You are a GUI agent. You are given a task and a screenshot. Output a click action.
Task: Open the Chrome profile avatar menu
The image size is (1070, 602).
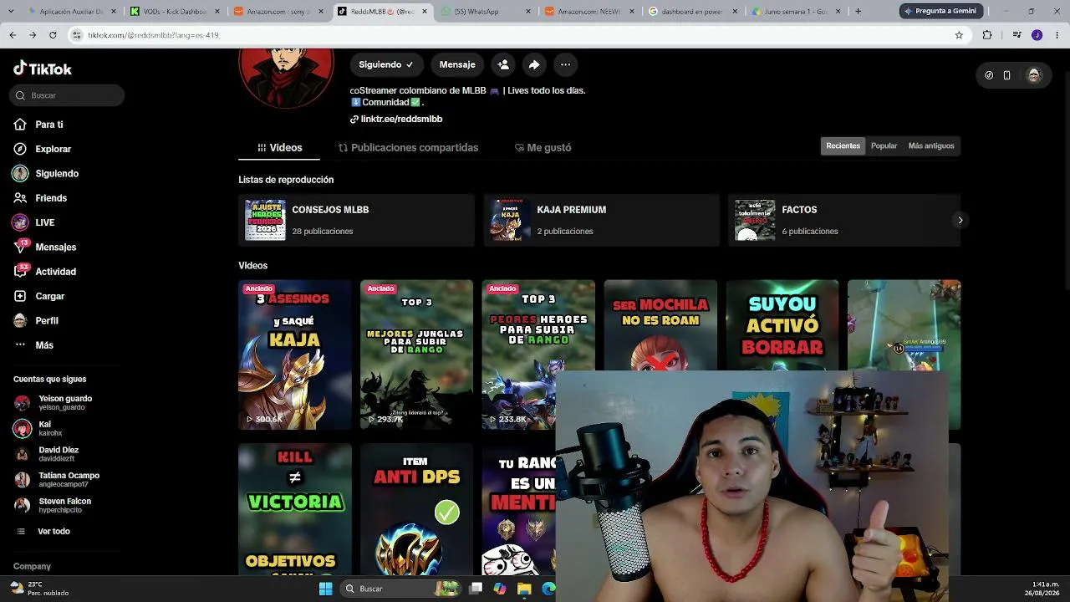(1037, 35)
